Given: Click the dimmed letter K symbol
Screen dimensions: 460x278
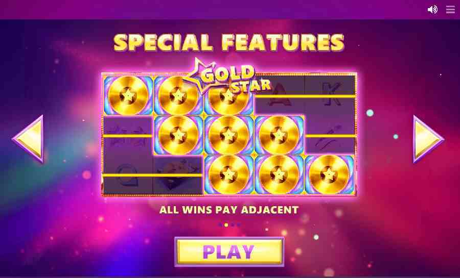Looking at the screenshot, I should [332, 94].
